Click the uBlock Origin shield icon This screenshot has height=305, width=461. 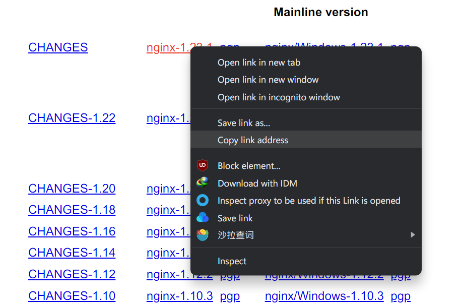(203, 165)
